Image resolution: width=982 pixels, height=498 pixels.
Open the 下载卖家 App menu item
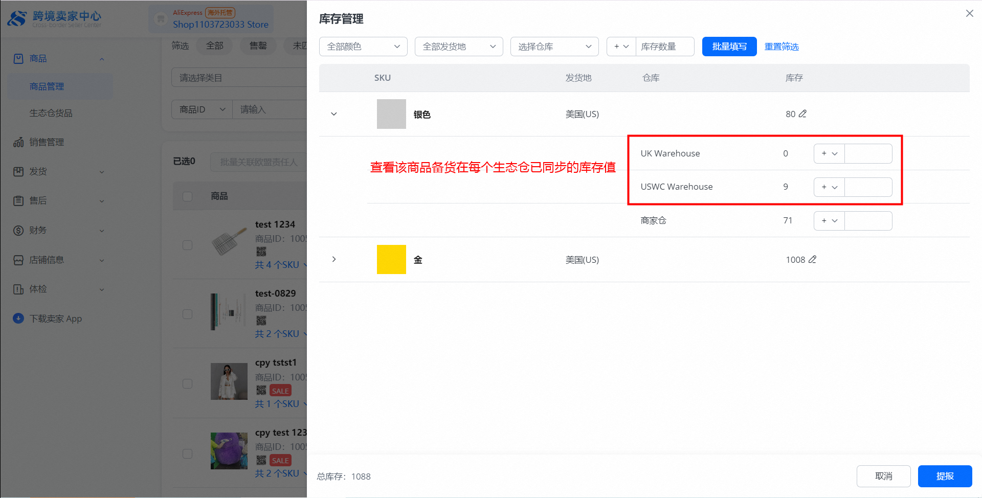coord(56,319)
